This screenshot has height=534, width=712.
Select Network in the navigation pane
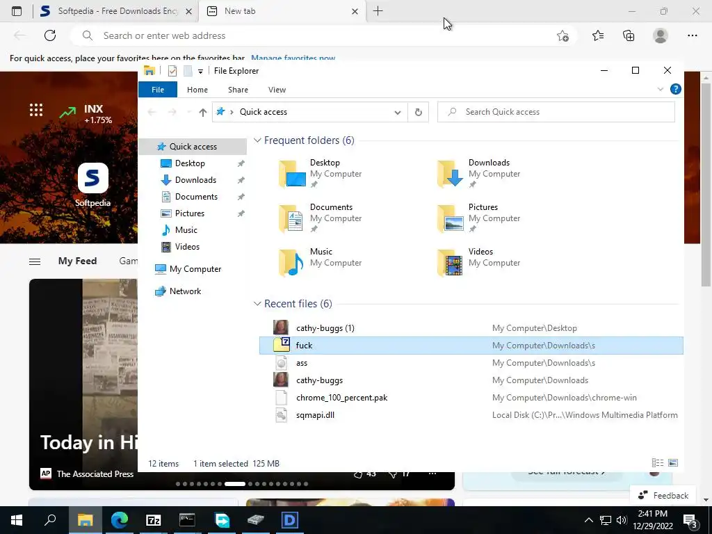pyautogui.click(x=185, y=291)
